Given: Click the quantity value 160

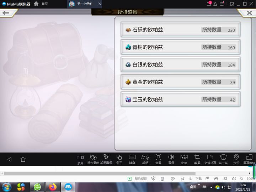Looking at the screenshot, I should [231, 48].
